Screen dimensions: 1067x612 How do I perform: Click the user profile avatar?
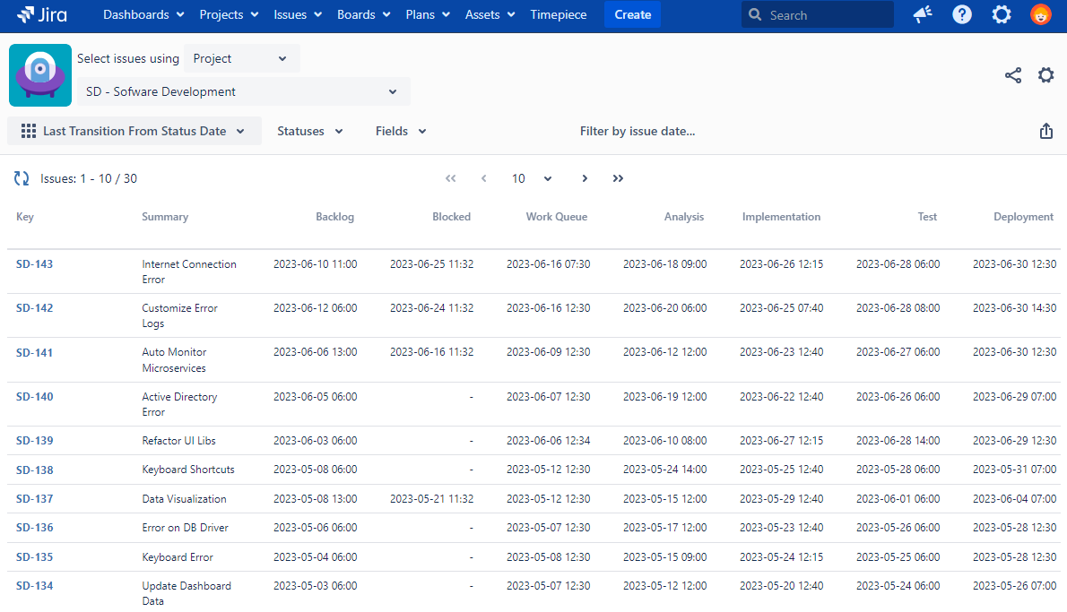[1041, 14]
